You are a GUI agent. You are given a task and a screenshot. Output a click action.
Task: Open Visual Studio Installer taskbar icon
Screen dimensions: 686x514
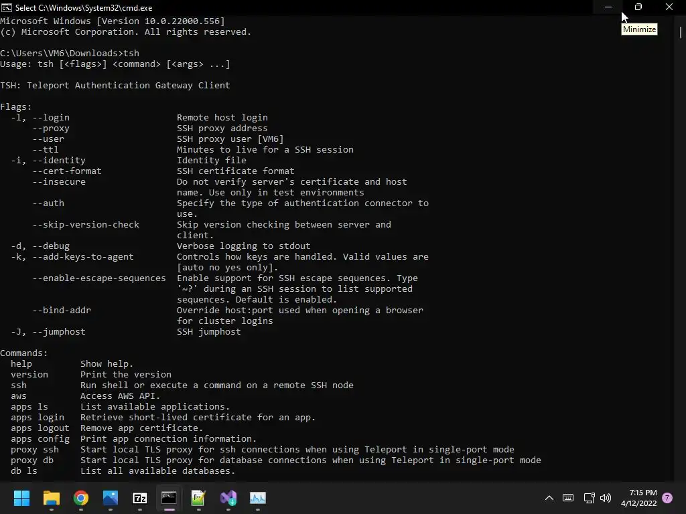pyautogui.click(x=228, y=498)
